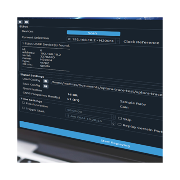
Task: Click the Save Config disk icon
Action: pos(46,86)
